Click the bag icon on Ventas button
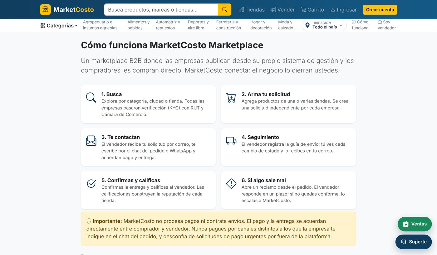The height and width of the screenshot is (255, 437). coord(406,224)
